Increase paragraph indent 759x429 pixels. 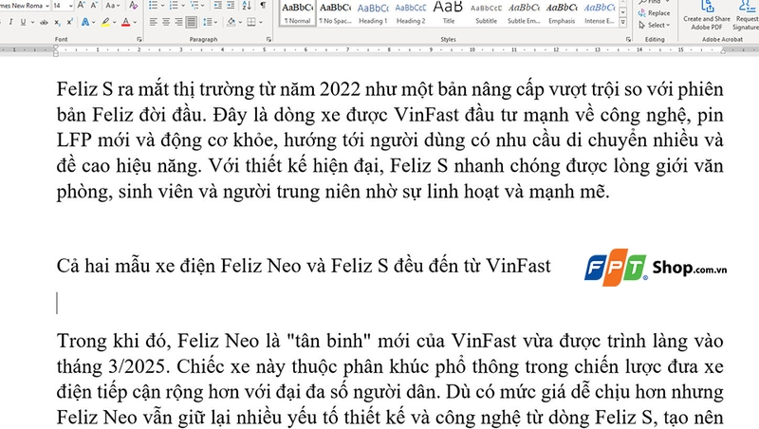(x=231, y=6)
